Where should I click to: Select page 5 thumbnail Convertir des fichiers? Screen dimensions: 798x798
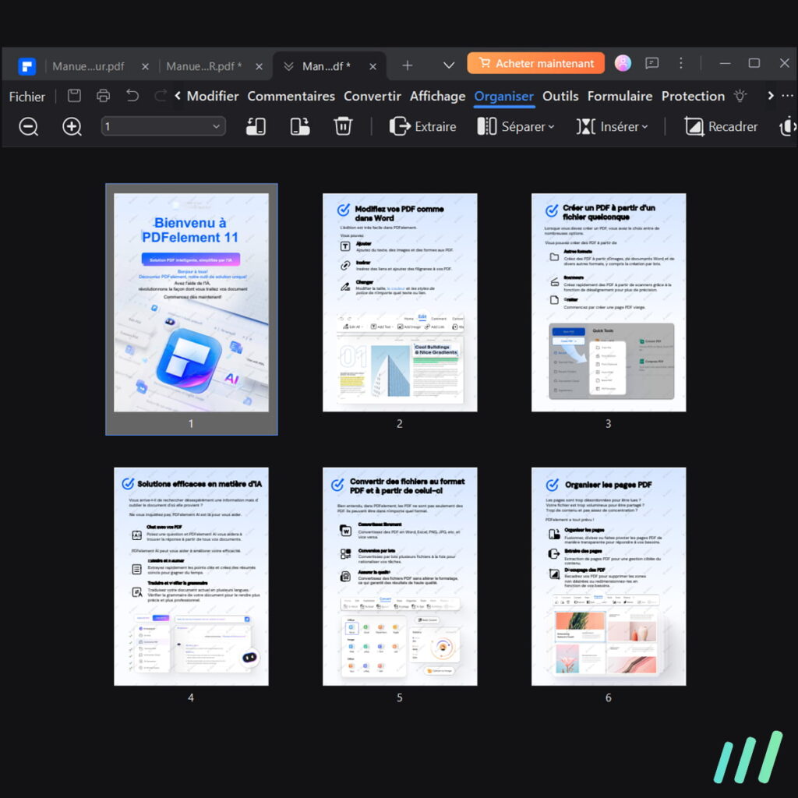tap(400, 576)
